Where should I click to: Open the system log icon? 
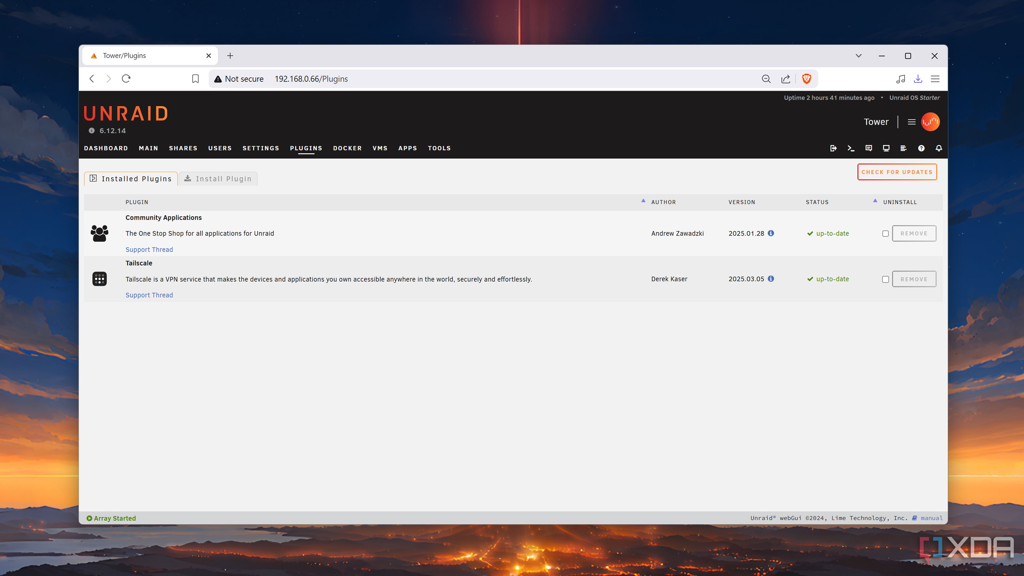click(903, 148)
